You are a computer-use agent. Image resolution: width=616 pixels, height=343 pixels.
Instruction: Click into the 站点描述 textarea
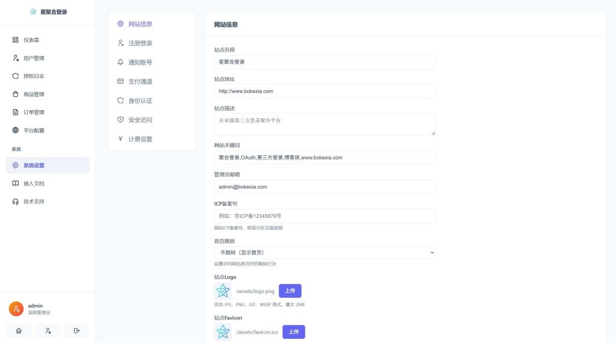coord(324,124)
